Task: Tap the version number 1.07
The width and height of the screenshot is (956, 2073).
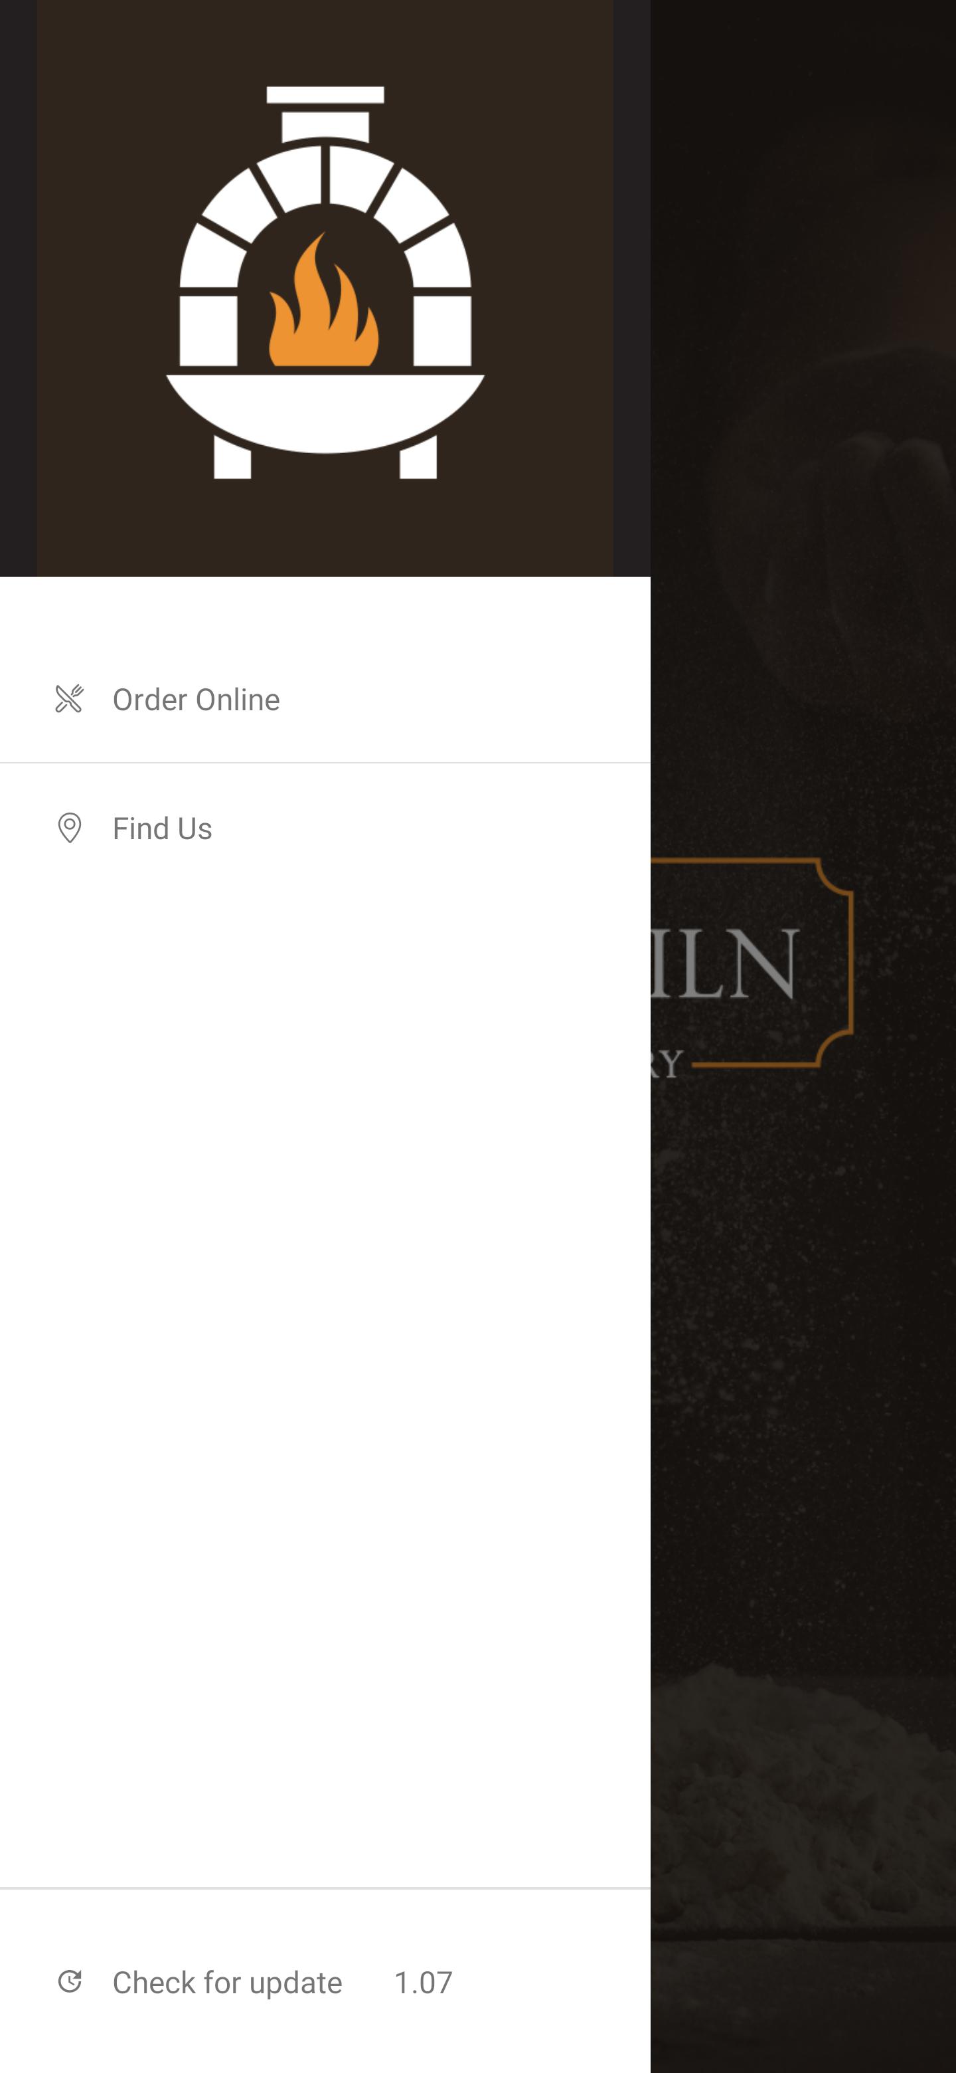Action: pos(423,1981)
